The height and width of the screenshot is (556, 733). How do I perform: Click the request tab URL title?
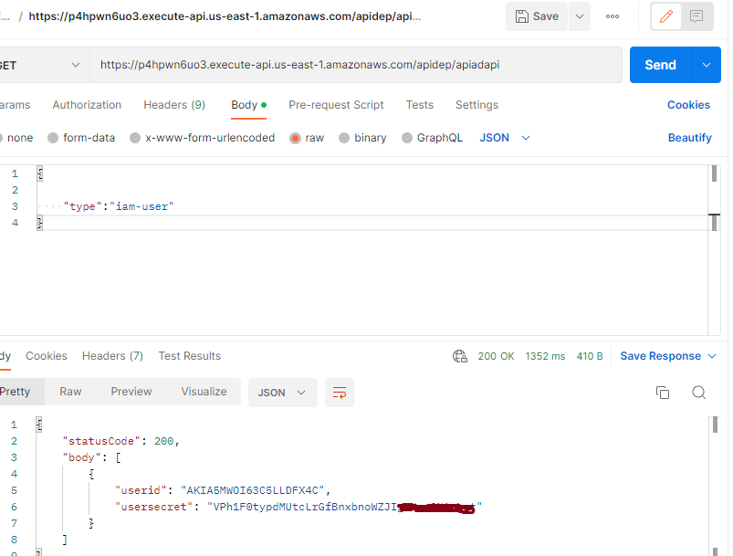[x=225, y=16]
